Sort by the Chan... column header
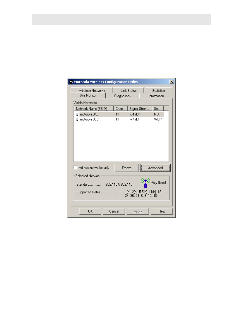 pyautogui.click(x=121, y=109)
